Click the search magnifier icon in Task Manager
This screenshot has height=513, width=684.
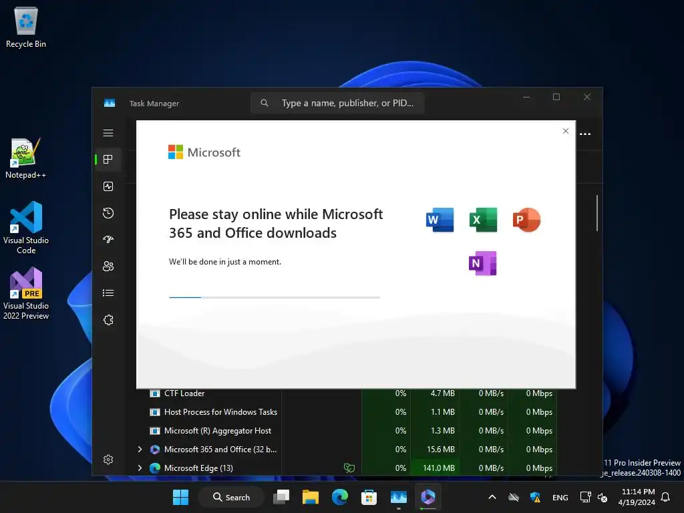[265, 103]
